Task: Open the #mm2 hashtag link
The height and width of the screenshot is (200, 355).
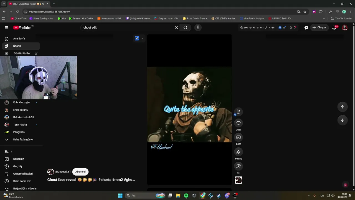Action: pyautogui.click(x=117, y=180)
